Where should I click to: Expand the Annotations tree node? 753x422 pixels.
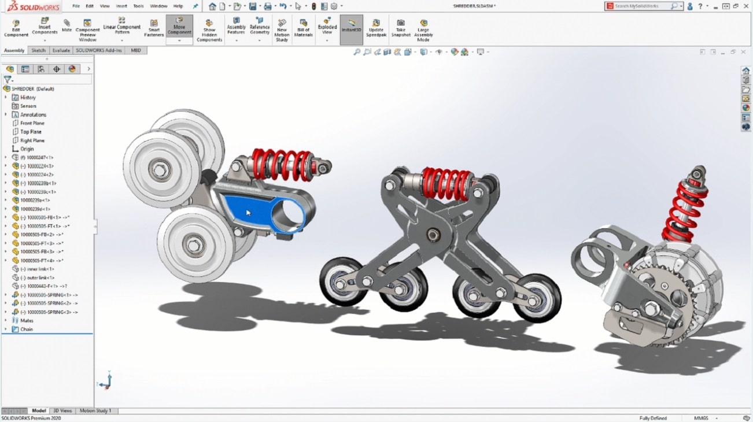(6, 114)
